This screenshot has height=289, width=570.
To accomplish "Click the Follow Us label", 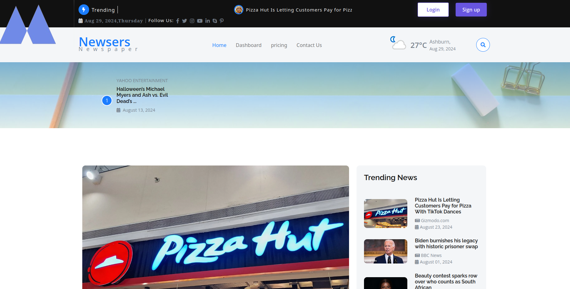I will click(x=161, y=21).
